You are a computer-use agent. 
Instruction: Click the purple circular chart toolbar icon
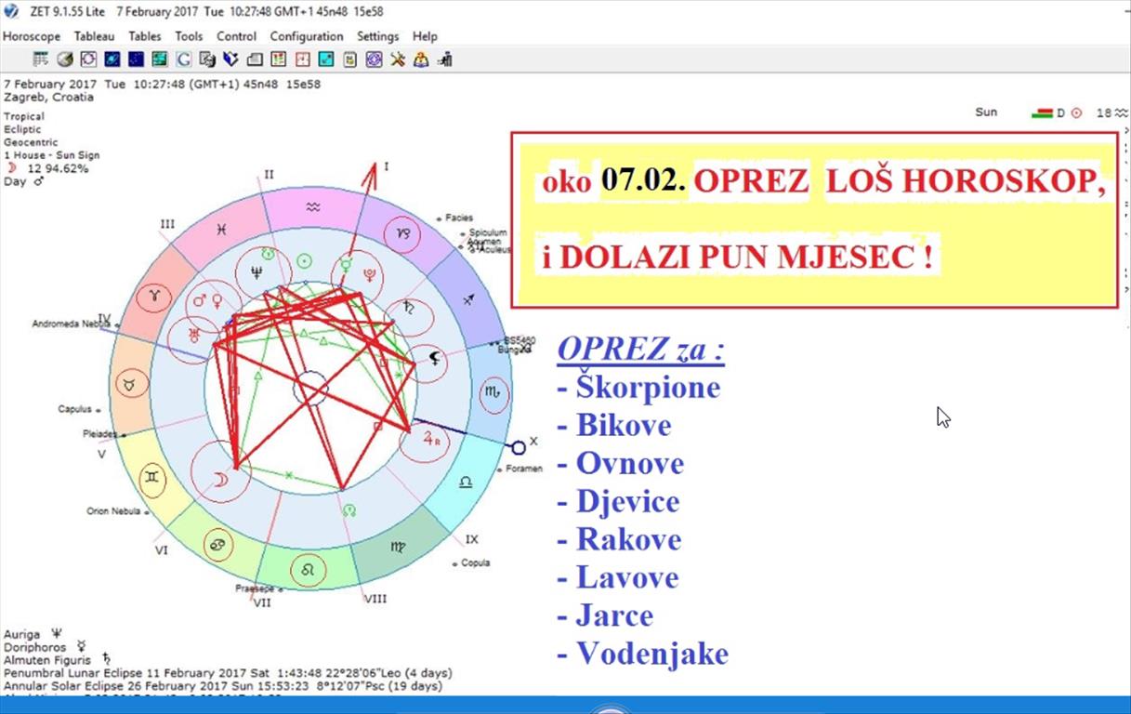[88, 59]
